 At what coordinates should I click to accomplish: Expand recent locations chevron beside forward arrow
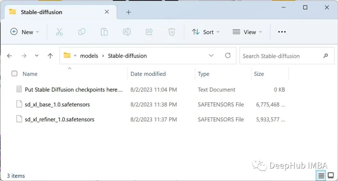point(37,55)
